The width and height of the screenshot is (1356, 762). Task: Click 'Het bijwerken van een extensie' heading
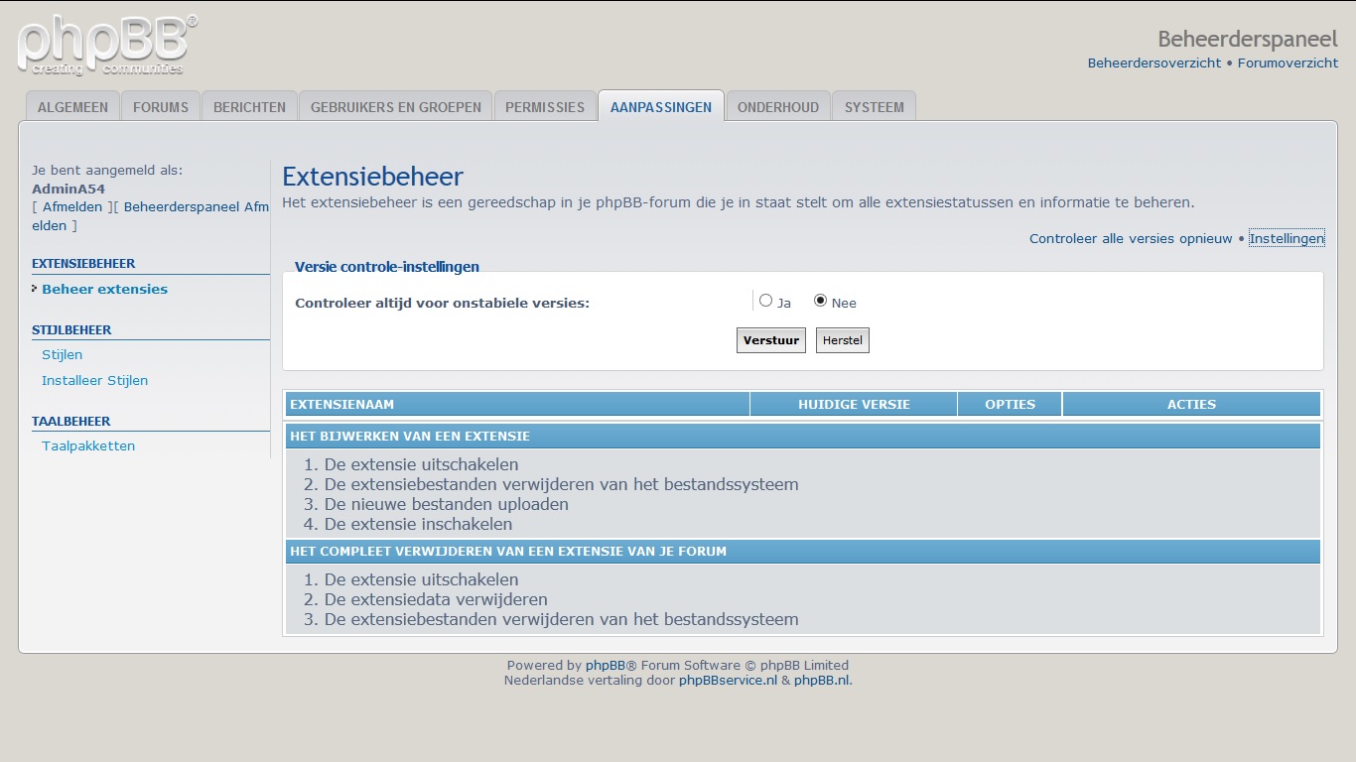(x=410, y=436)
